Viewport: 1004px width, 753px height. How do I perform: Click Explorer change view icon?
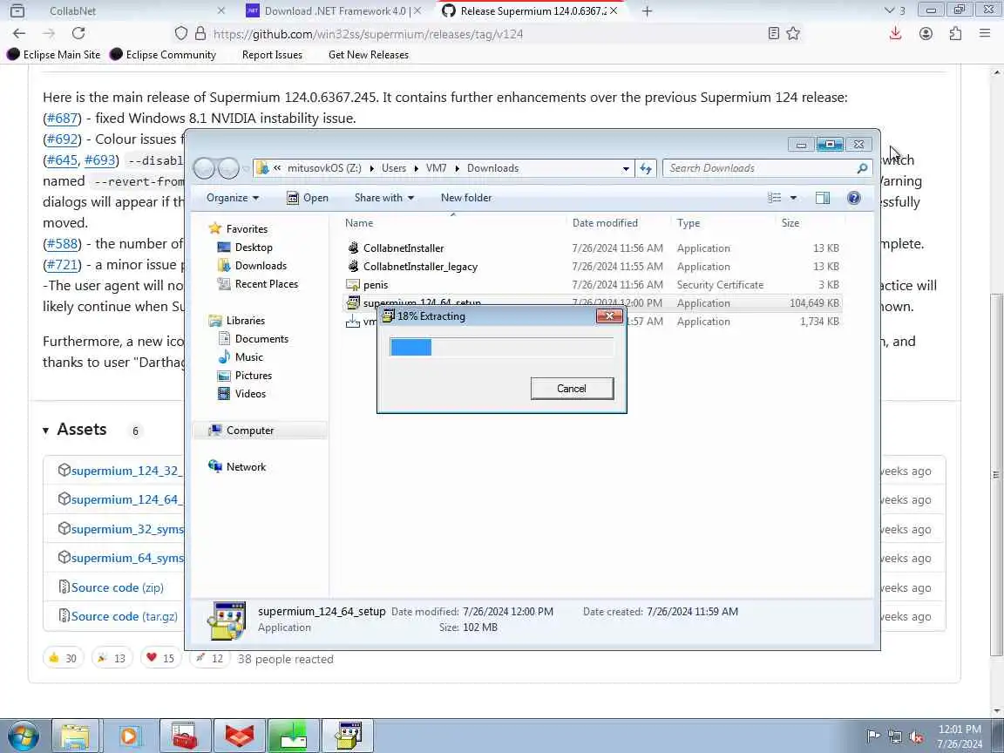(x=774, y=198)
